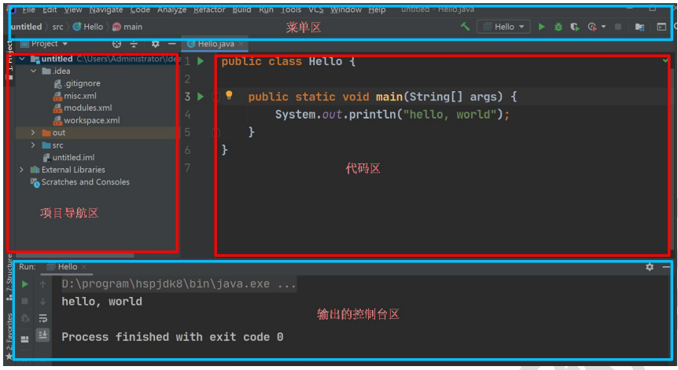This screenshot has width=678, height=370.
Task: Click the Run panel stop square
Action: pos(25,301)
